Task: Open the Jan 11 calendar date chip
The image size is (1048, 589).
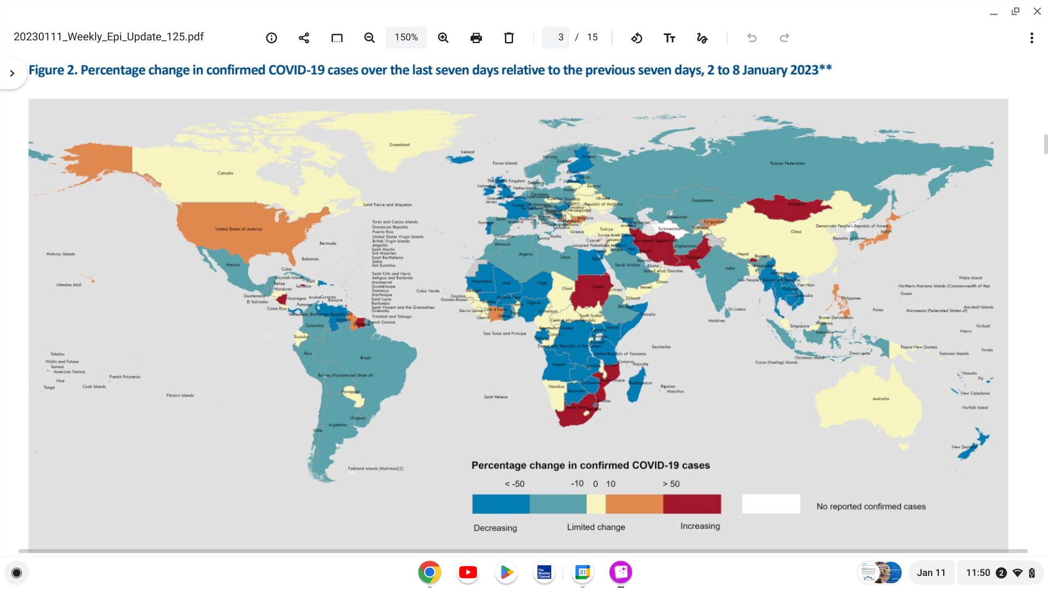Action: coord(931,573)
